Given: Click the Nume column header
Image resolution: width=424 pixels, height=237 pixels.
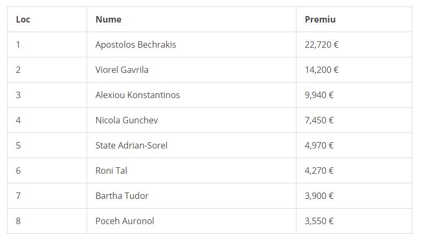Looking at the screenshot, I should click(x=108, y=19).
